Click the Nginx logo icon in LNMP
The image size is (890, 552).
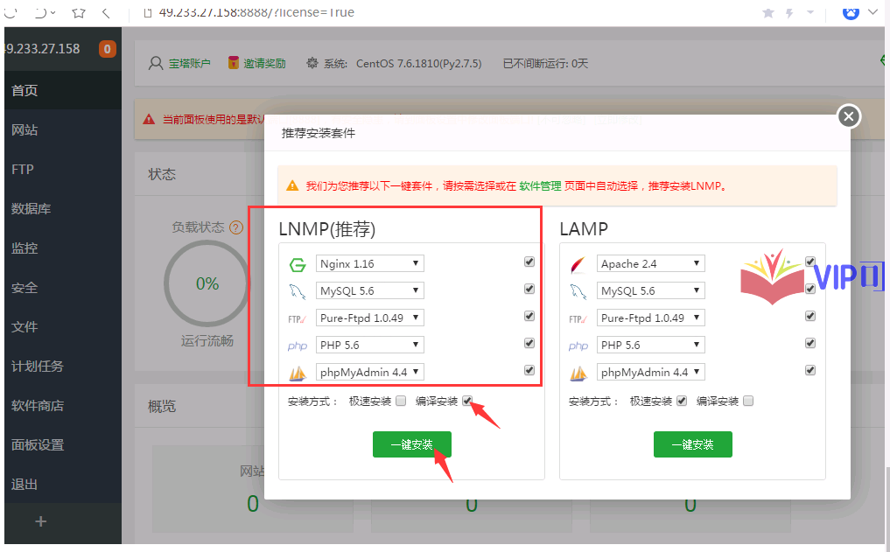coord(297,264)
